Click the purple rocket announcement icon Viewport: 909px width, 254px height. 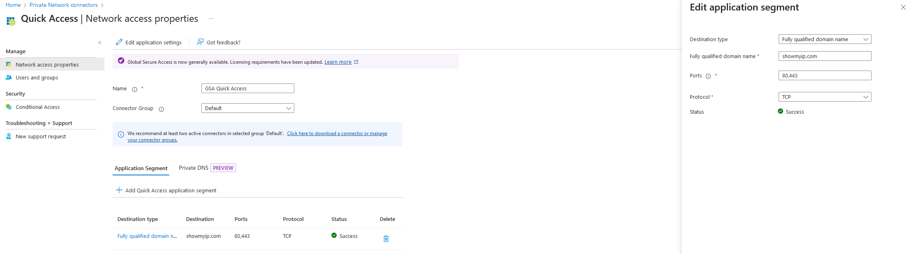(121, 60)
